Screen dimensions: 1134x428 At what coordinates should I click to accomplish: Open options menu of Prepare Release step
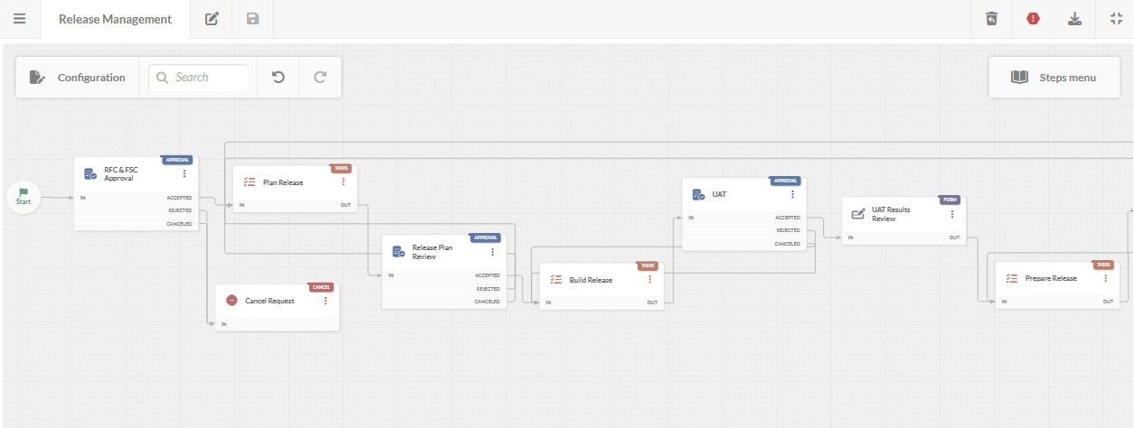tap(1105, 278)
